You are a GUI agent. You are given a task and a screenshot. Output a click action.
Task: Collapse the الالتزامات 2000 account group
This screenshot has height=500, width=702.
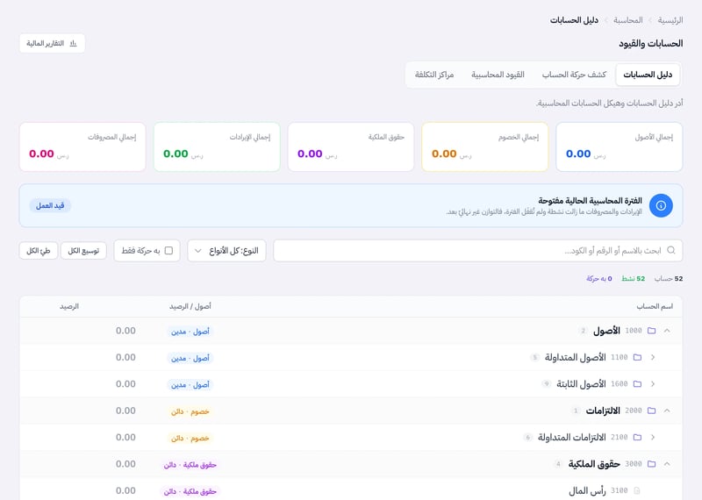(x=667, y=411)
